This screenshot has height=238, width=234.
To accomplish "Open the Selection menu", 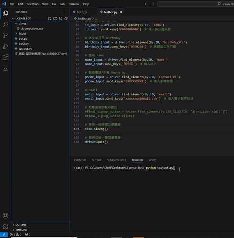I will point(32,4).
